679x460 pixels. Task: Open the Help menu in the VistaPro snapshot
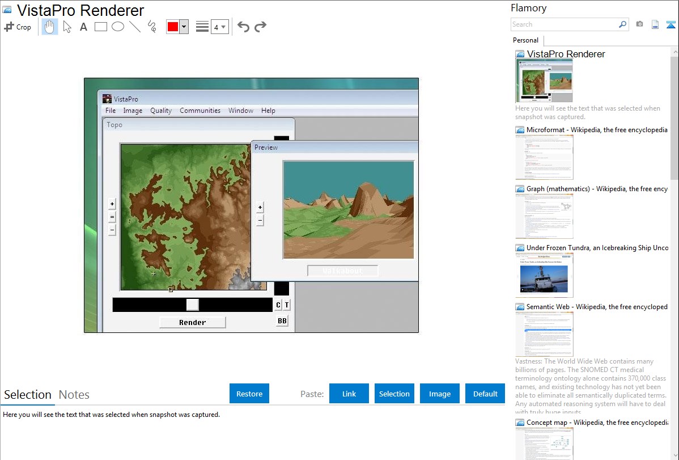[x=268, y=111]
